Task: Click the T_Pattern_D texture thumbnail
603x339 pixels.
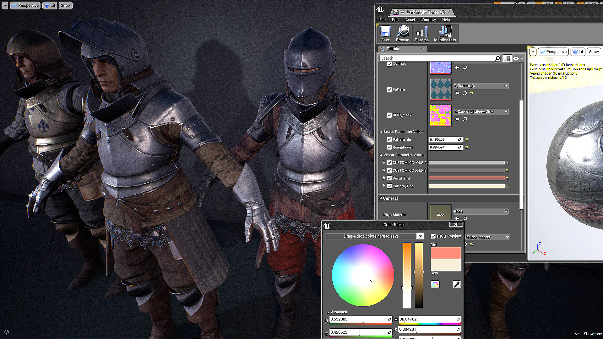Action: [x=440, y=89]
